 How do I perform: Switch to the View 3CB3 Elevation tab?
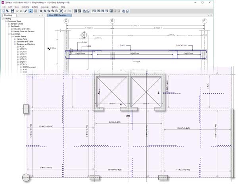57,15
